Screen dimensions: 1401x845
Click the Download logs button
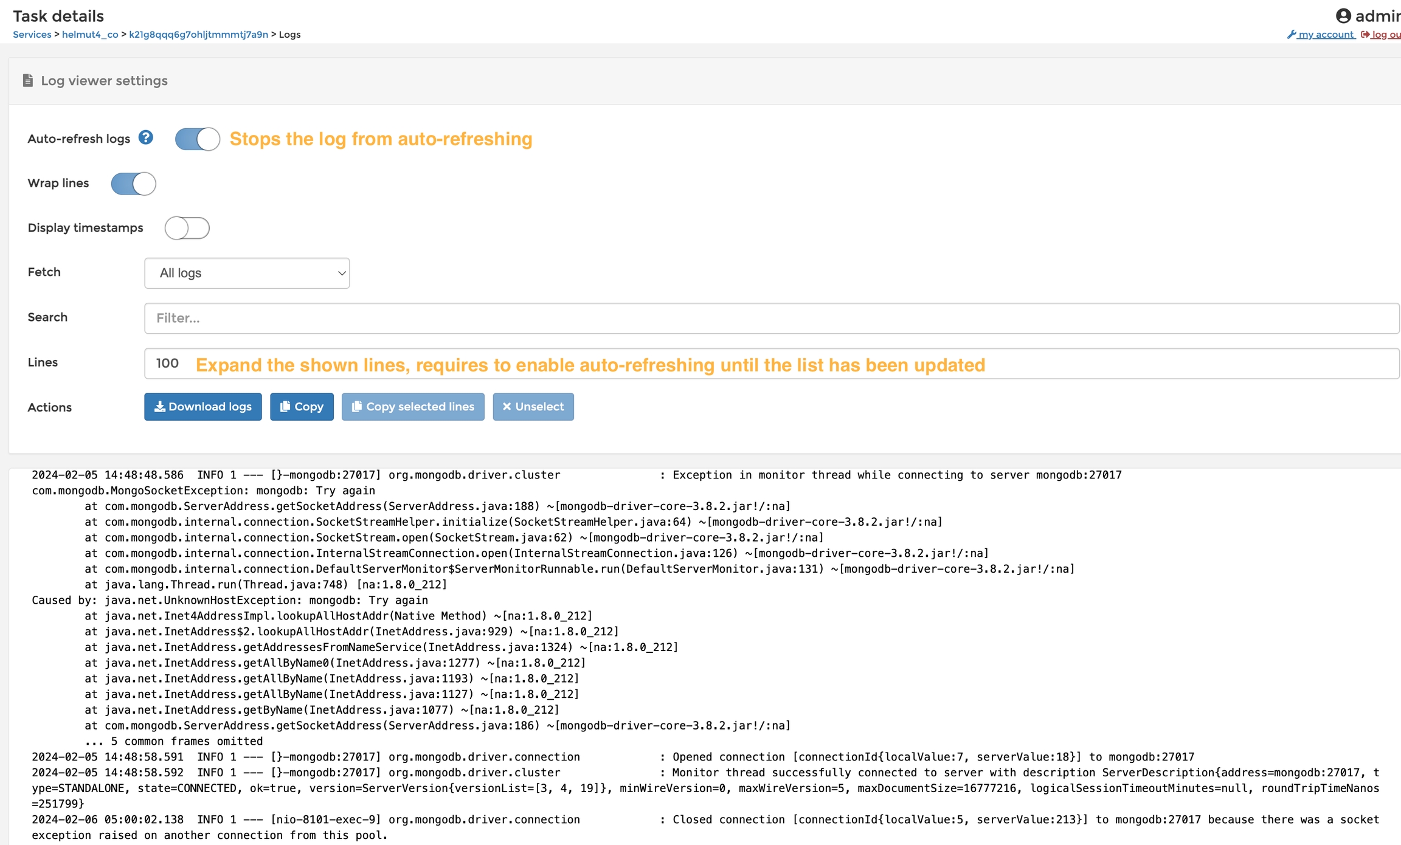(x=202, y=407)
